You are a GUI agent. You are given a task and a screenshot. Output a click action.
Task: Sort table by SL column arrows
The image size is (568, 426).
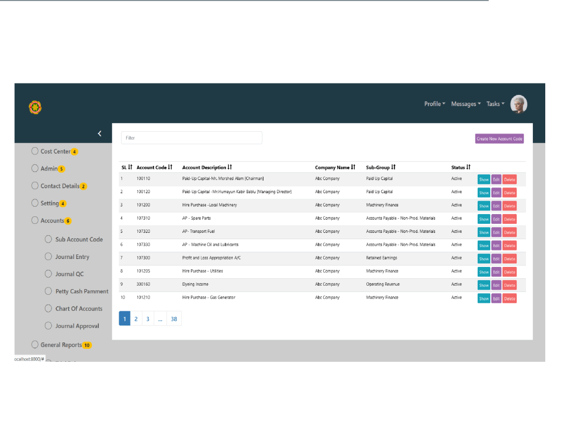tap(131, 167)
